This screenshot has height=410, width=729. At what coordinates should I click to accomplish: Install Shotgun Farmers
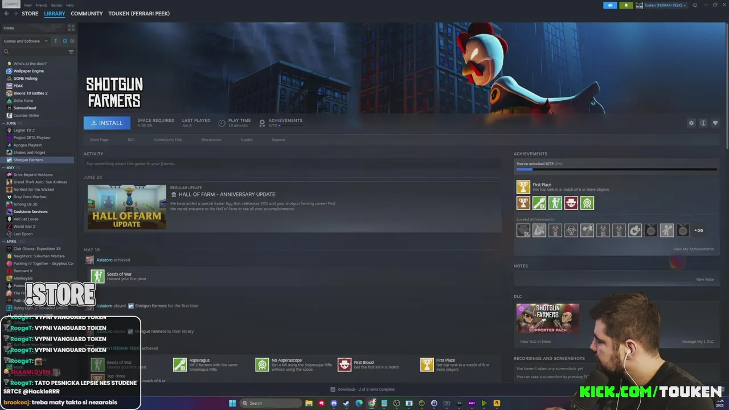pos(107,123)
